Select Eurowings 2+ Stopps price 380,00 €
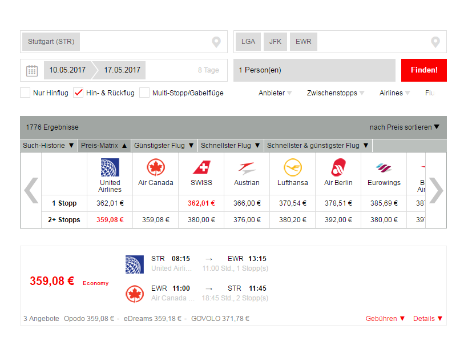Image resolution: width=468 pixels, height=341 pixels. tap(384, 220)
